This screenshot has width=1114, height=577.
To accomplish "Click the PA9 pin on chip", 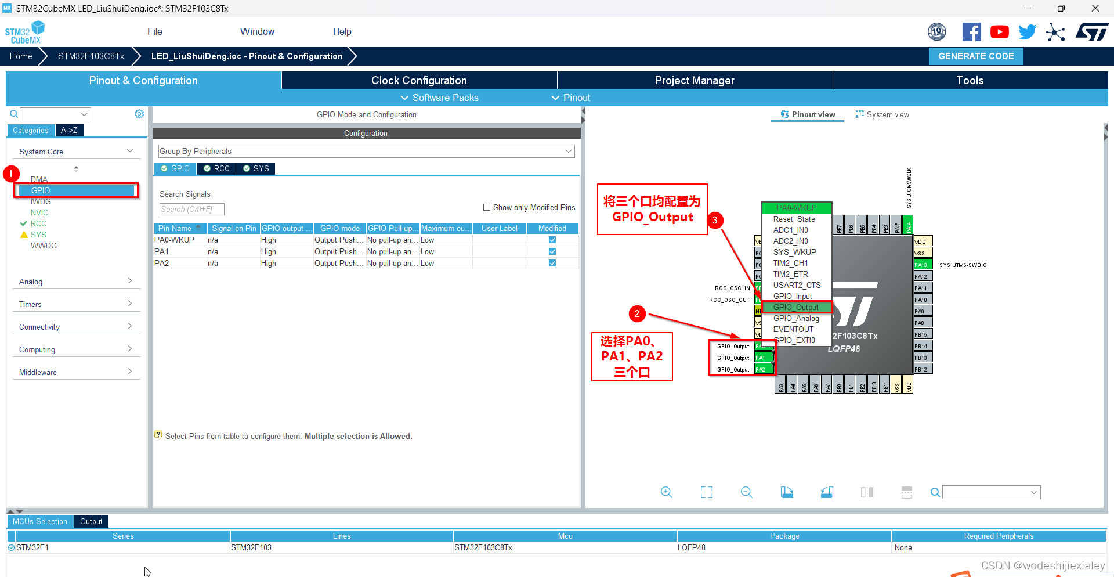I will (923, 311).
